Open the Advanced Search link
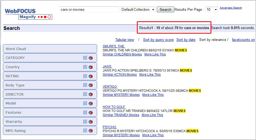Screen dimensions: 256x140 tap(231, 8)
